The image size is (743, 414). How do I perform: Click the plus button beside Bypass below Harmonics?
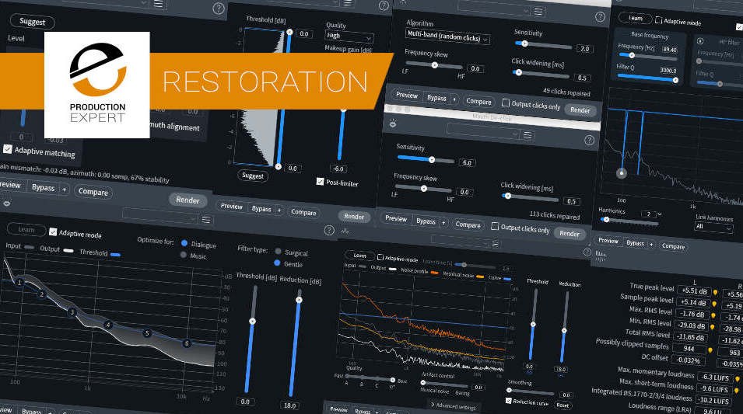[651, 244]
